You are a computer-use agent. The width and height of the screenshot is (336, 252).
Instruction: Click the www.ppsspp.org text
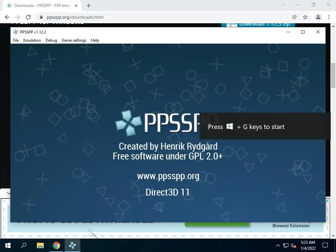(x=168, y=176)
